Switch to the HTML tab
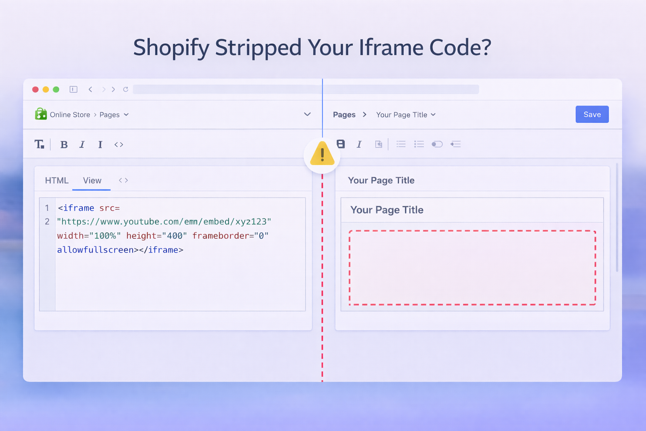646x431 pixels. pos(56,180)
